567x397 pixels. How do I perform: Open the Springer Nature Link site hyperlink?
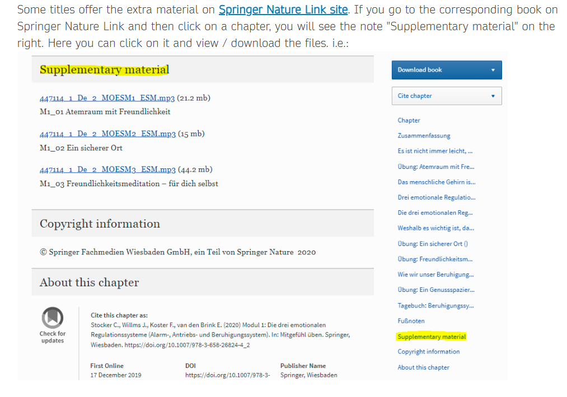283,10
